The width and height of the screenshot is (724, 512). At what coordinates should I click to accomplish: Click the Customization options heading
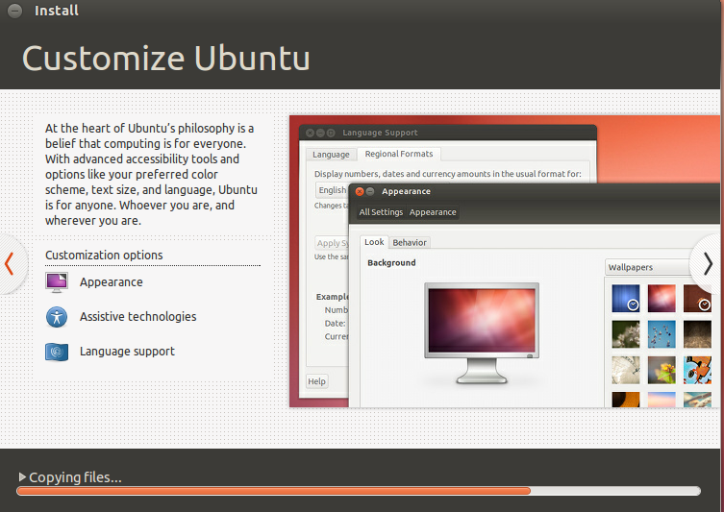(104, 256)
